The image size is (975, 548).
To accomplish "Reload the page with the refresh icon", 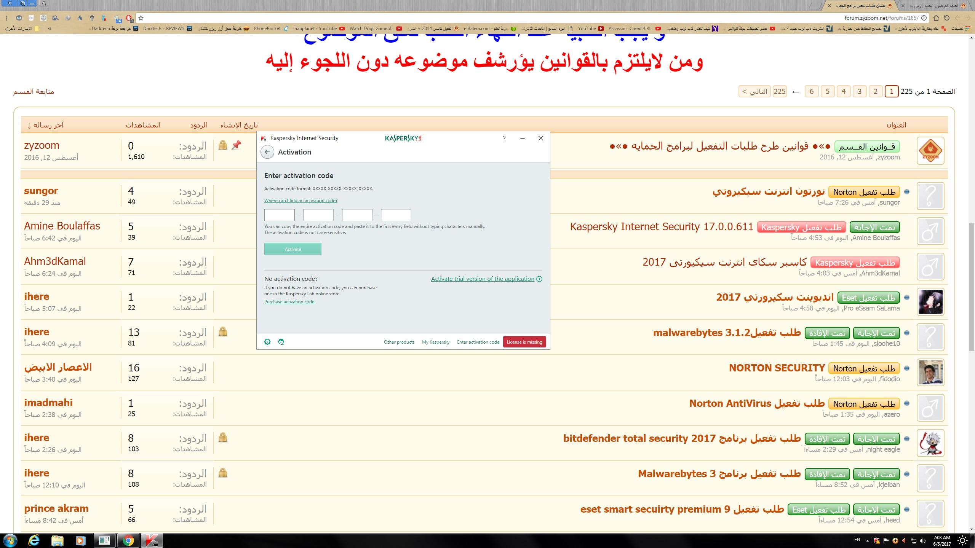I will tap(946, 18).
